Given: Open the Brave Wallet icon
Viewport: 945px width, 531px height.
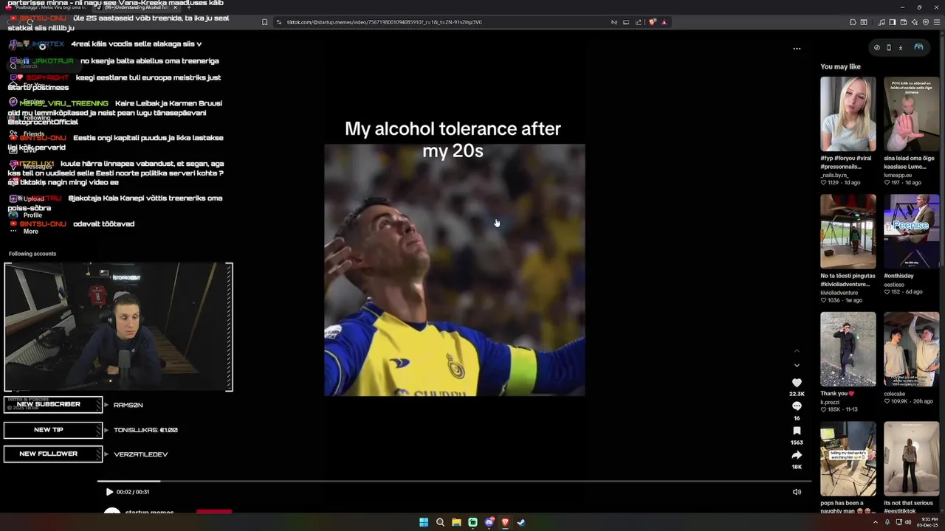Looking at the screenshot, I should (904, 22).
